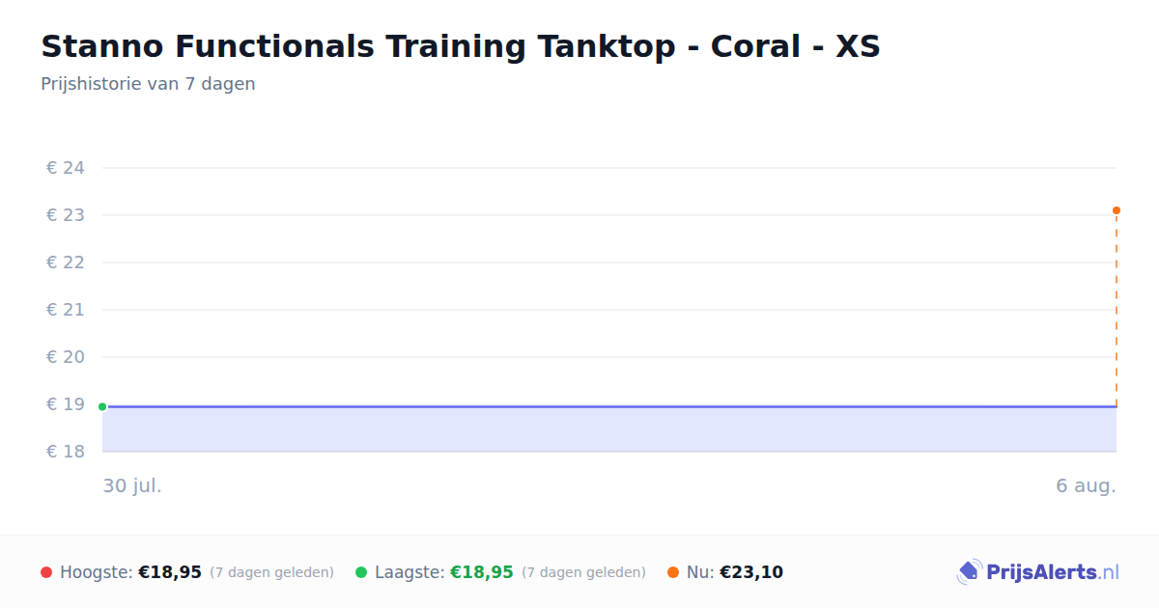Click the Laagste €18,95 green price

click(482, 572)
